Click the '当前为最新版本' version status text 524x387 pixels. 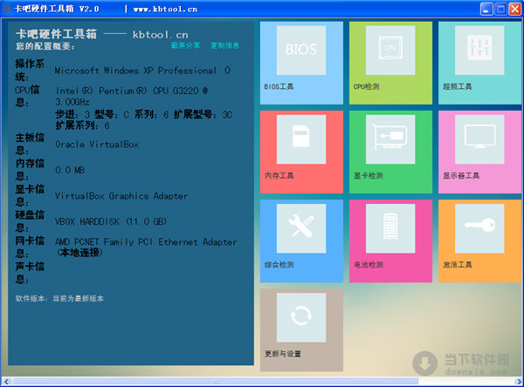(79, 299)
